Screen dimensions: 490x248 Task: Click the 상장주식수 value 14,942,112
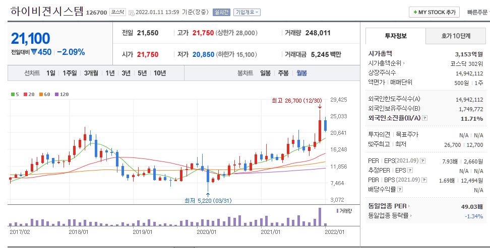click(x=469, y=73)
